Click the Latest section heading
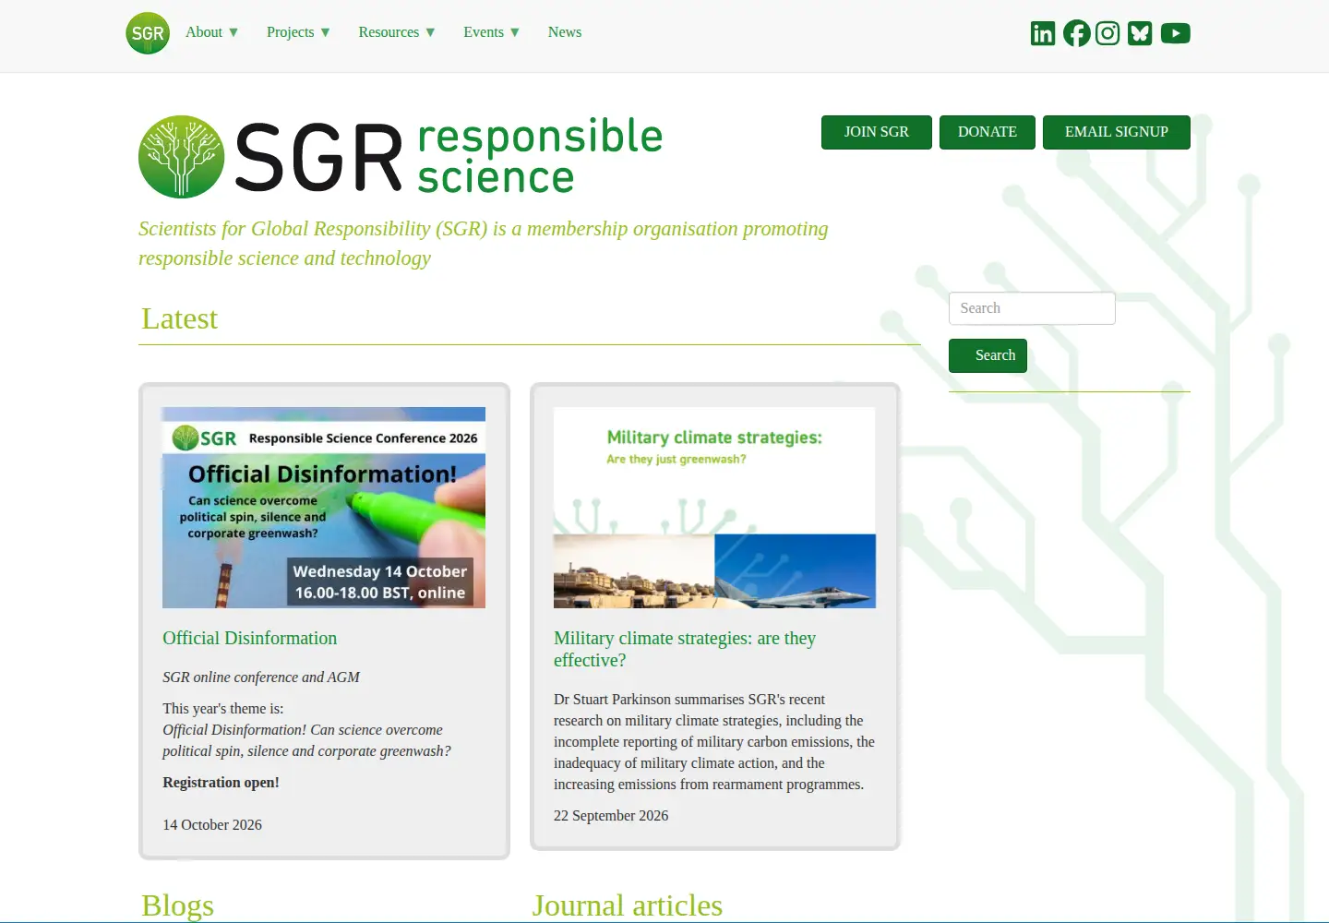 179,318
